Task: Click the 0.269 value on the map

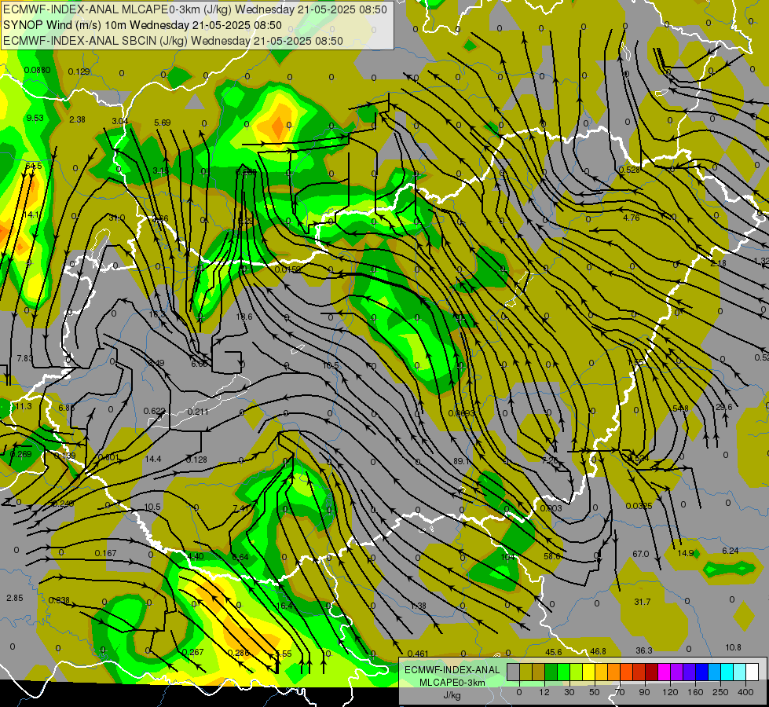Action: click(21, 454)
